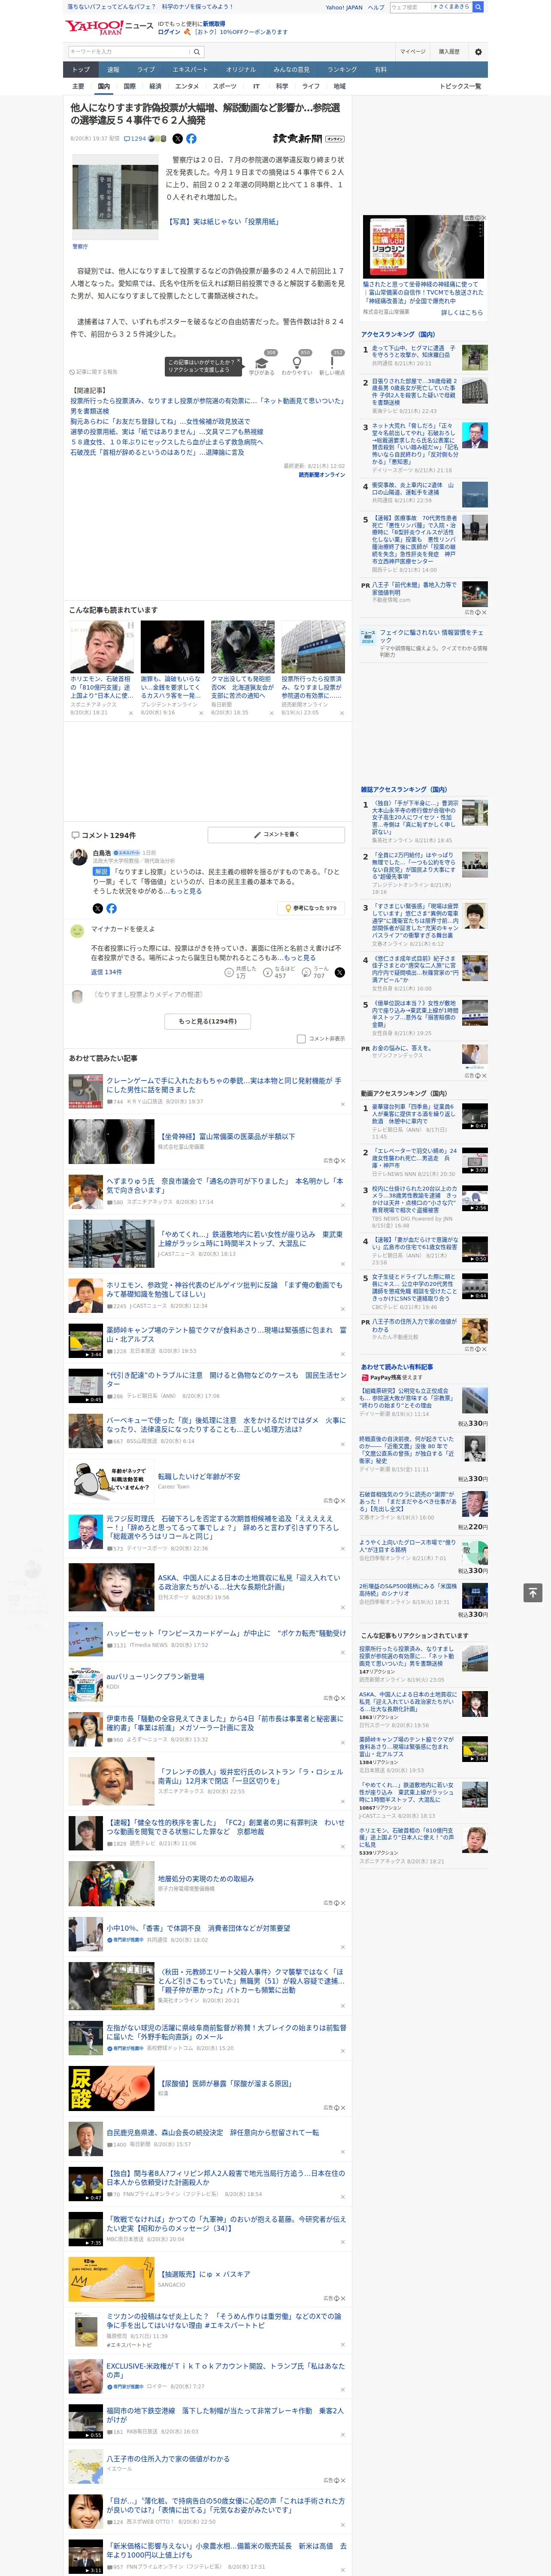Click the blue web search button at top
The width and height of the screenshot is (551, 2576).
477,7
